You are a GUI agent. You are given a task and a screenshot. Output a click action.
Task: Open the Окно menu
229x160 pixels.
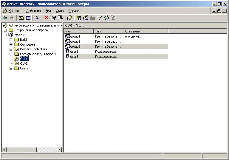click(x=60, y=11)
